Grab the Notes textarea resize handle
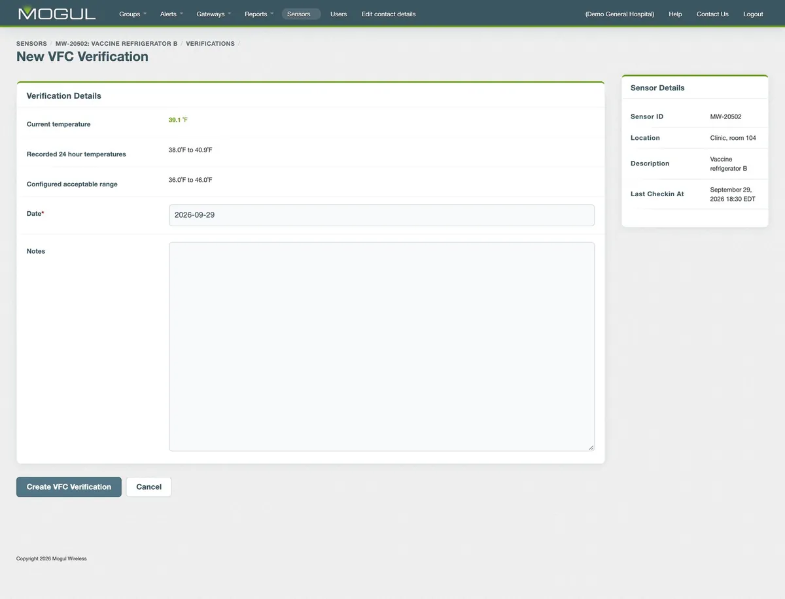785x599 pixels. click(x=591, y=447)
